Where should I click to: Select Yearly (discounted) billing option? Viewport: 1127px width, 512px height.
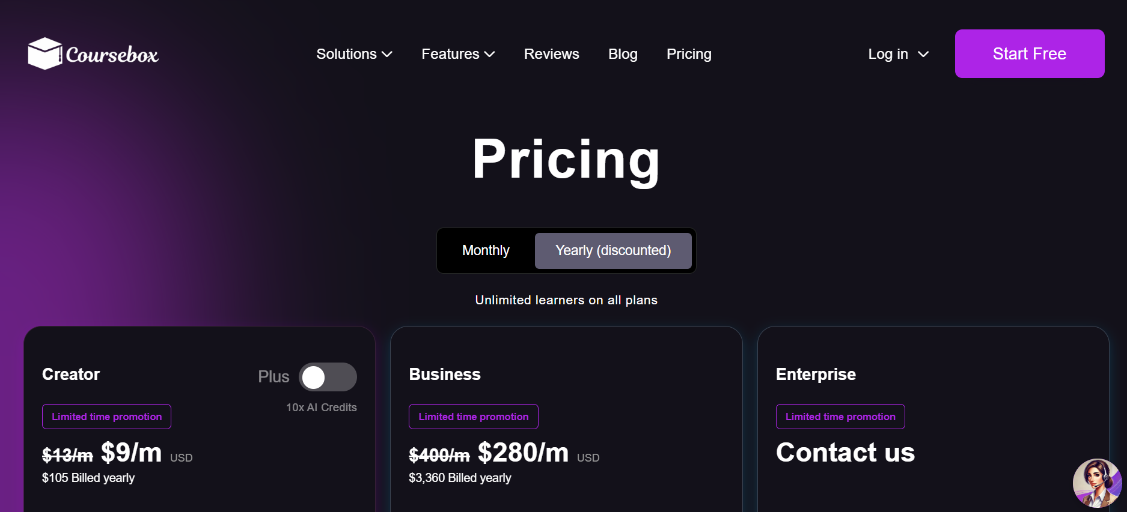[613, 250]
